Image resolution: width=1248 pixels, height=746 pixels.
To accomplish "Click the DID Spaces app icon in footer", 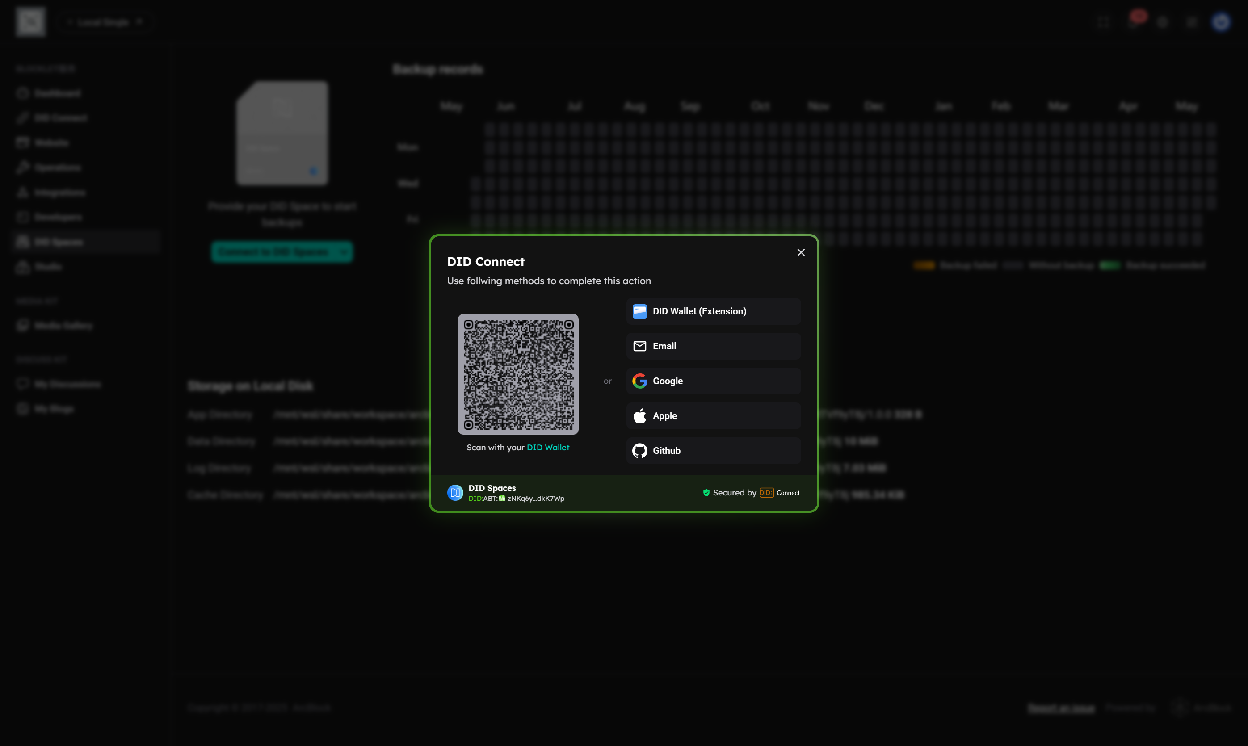I will pos(455,493).
